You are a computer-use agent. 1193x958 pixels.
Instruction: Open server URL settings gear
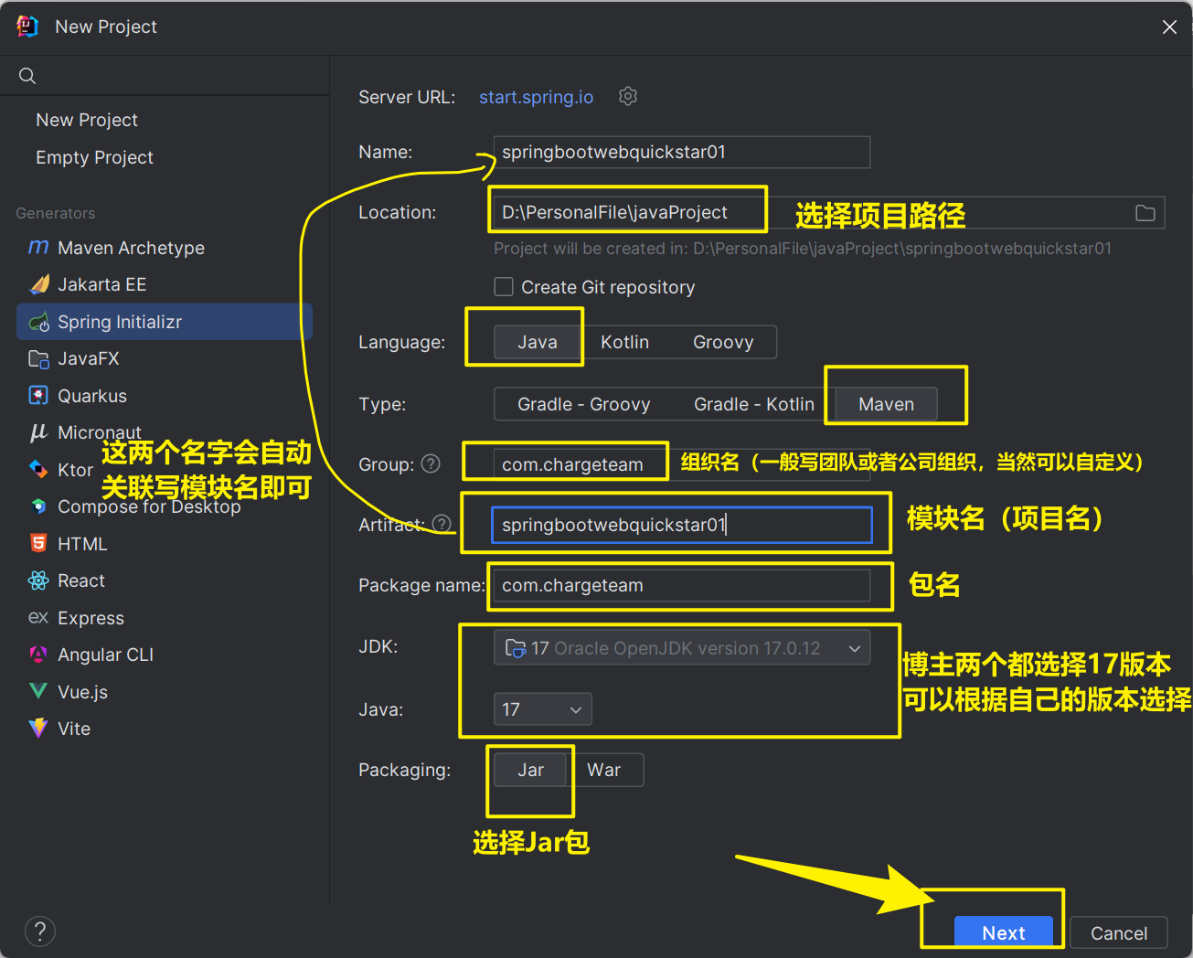pos(627,96)
